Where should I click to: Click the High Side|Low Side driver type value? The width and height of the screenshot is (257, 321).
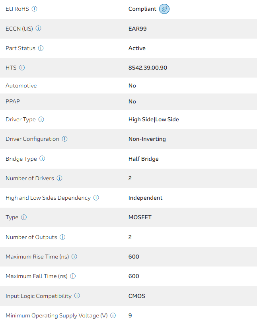pos(154,119)
